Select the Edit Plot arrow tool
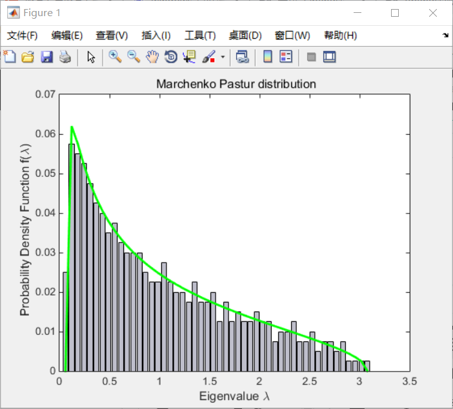The width and height of the screenshot is (453, 409). (x=91, y=57)
